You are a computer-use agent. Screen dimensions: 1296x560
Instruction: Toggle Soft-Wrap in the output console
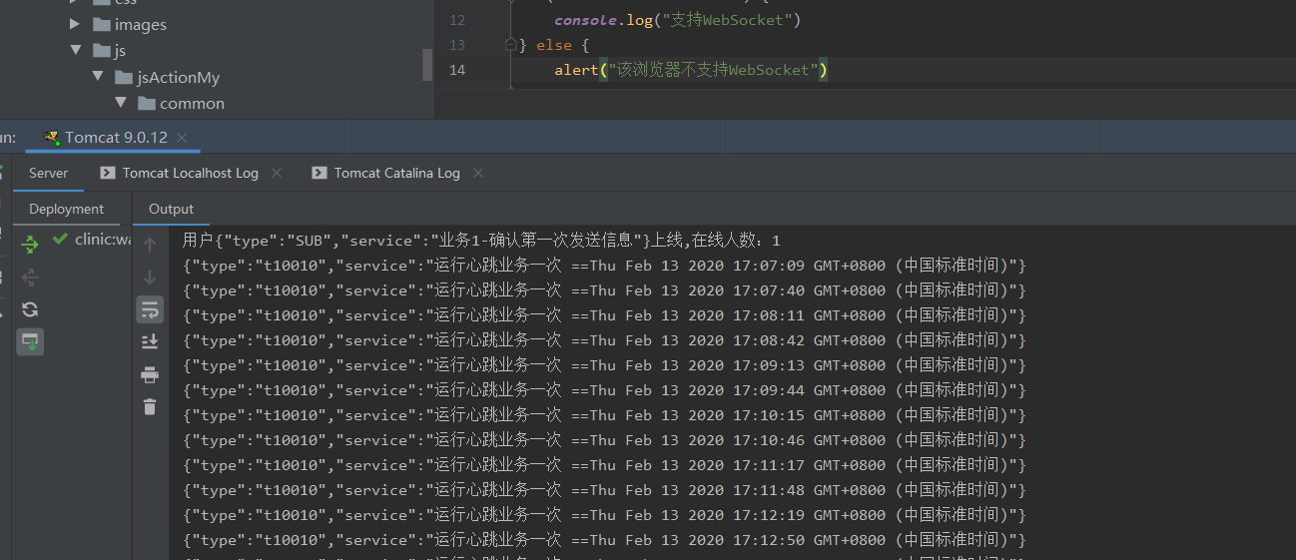pyautogui.click(x=150, y=309)
